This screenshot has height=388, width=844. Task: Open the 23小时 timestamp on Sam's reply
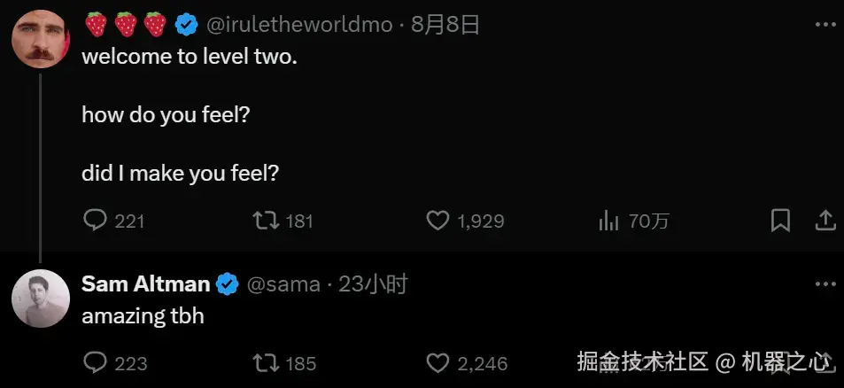pos(374,284)
